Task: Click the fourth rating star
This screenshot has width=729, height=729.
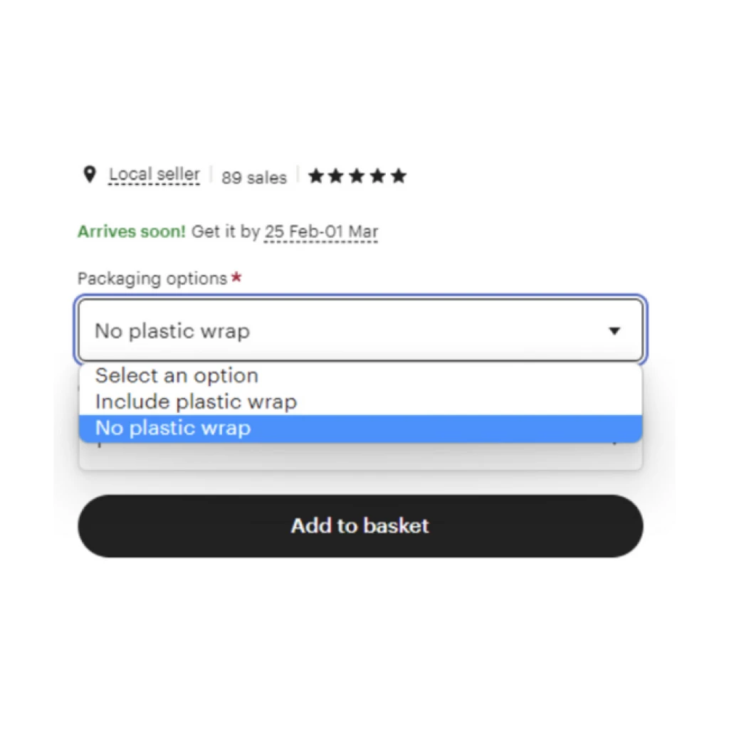Action: (378, 177)
